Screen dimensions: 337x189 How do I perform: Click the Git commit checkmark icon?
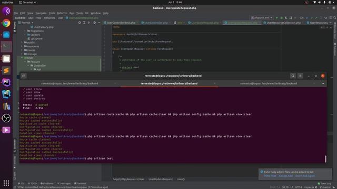(x=312, y=18)
